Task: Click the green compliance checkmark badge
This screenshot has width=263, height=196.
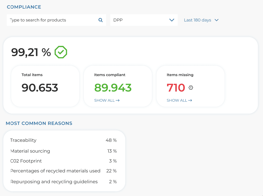Action: 61,52
